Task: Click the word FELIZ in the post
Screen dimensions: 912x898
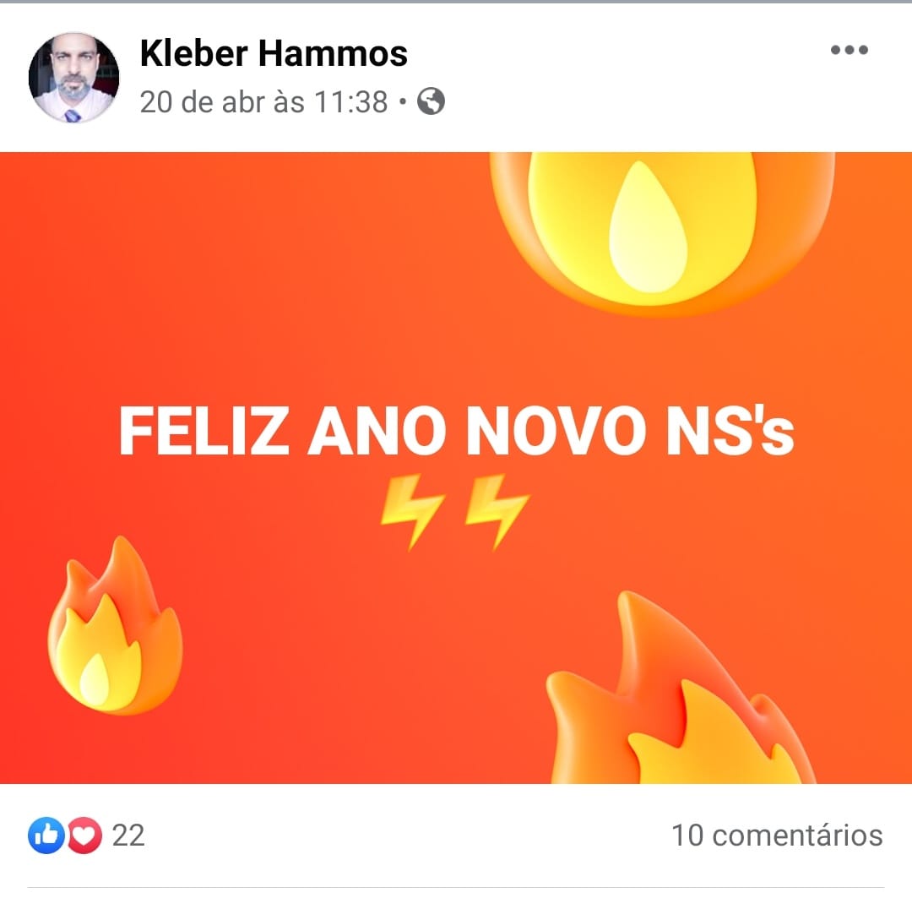Action: 204,431
